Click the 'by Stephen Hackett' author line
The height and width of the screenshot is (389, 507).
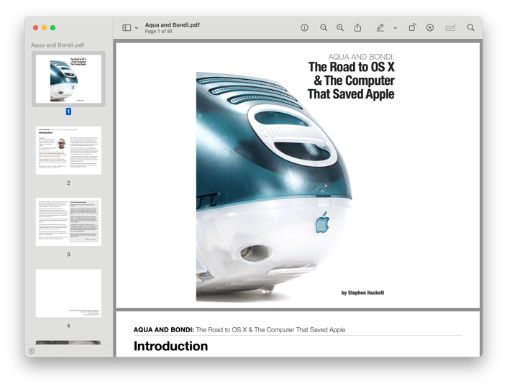[362, 293]
